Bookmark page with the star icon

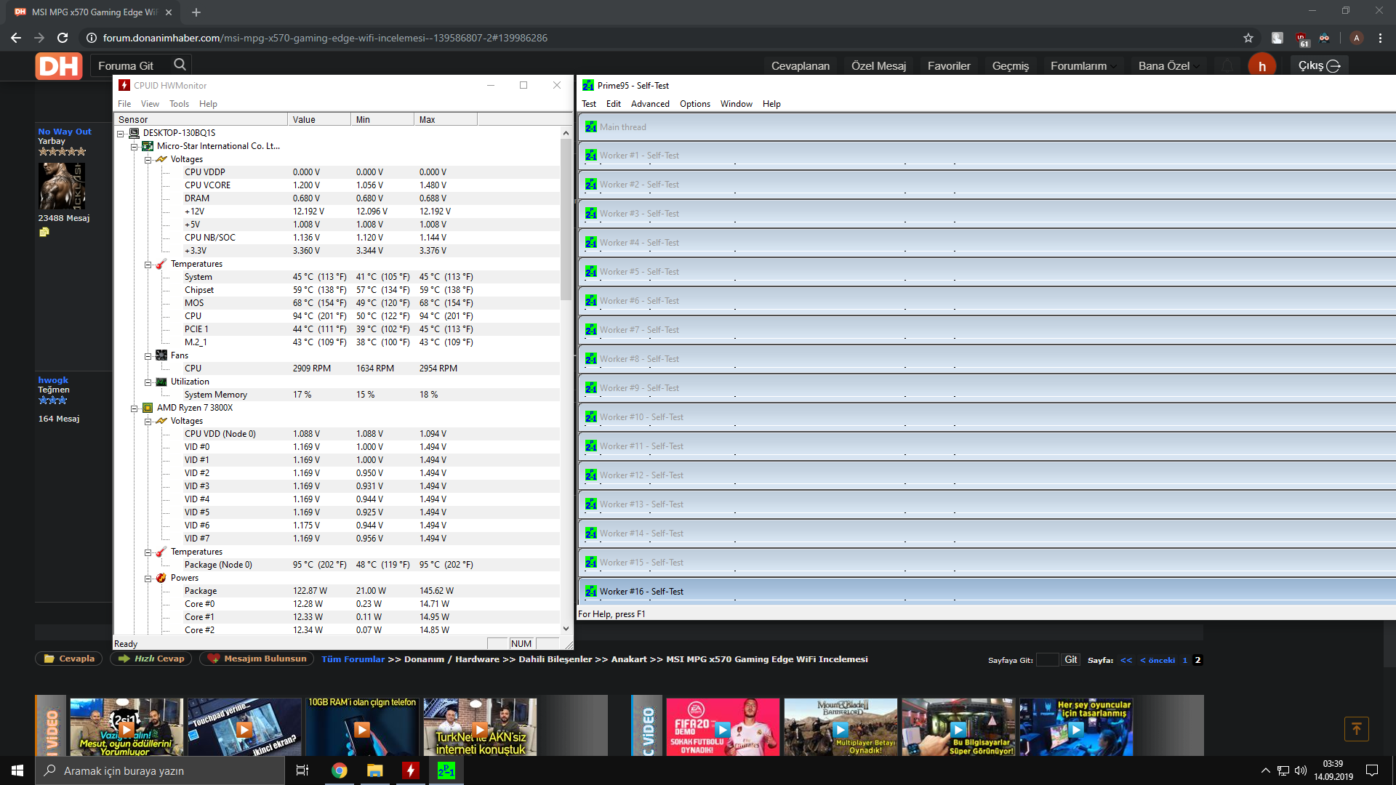[1248, 38]
